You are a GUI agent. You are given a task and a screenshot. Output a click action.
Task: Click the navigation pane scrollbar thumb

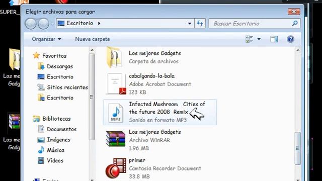point(92,97)
